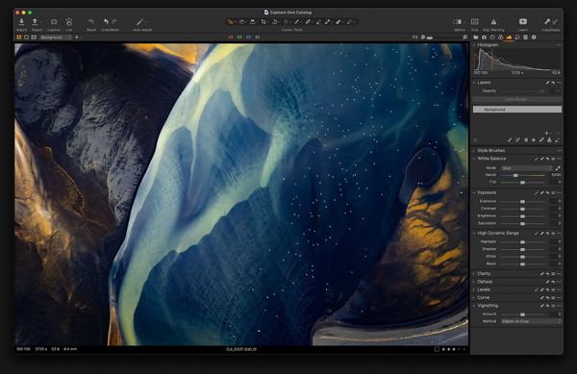Image resolution: width=577 pixels, height=374 pixels.
Task: Toggle the Exposure Warning triangle
Action: coord(493,22)
